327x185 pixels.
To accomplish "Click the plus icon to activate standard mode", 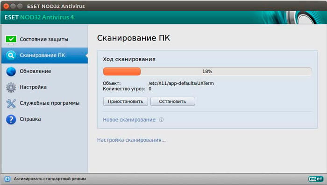I will (7, 179).
